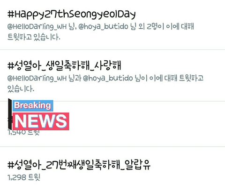Tap @HelloDarling_WH under the Happy27thSeongyeolDay trend
225x192 pixels.
37,27
